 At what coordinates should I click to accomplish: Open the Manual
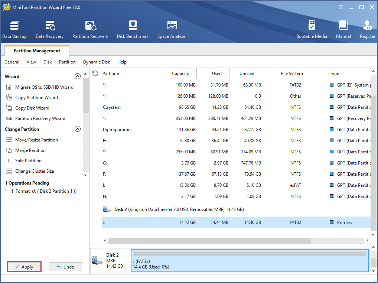pos(343,29)
